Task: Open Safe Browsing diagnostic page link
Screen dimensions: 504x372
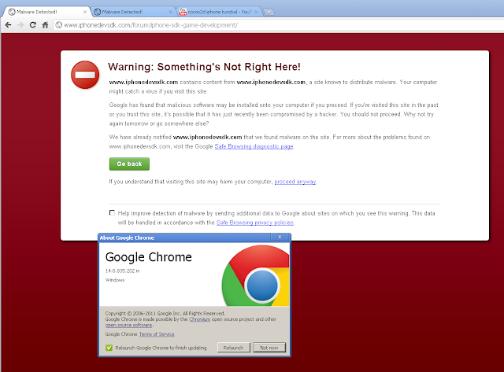Action: [254, 146]
